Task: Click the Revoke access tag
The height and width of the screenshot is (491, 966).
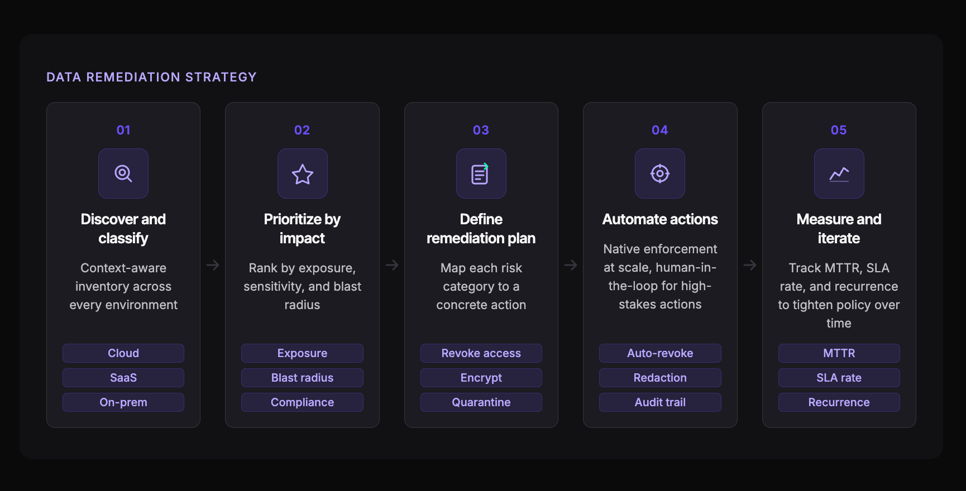Action: coord(481,353)
